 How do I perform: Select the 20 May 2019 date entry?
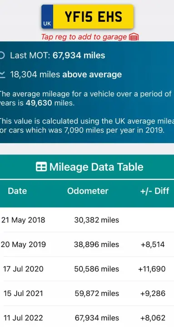[23, 244]
